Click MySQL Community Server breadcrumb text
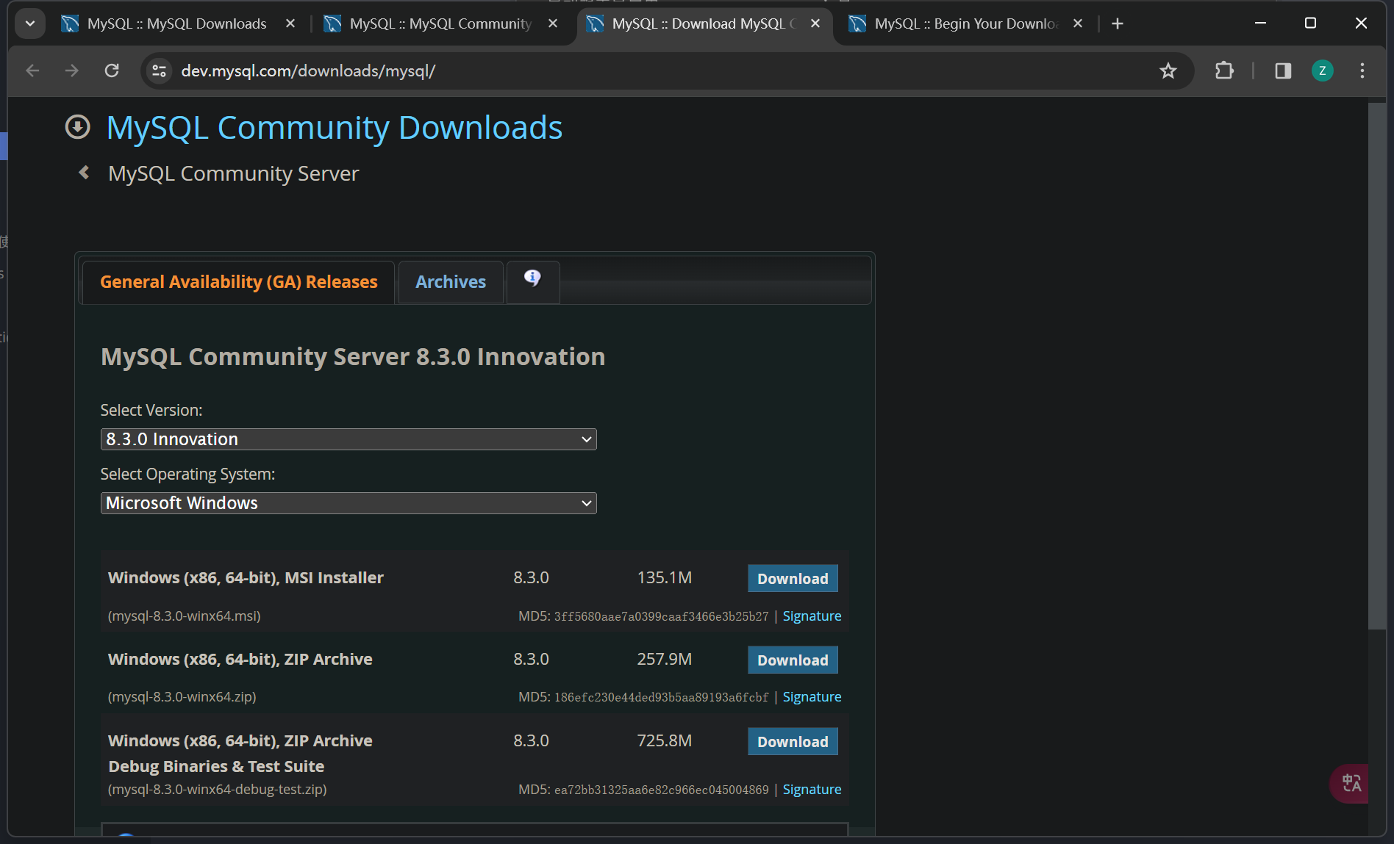 (234, 173)
